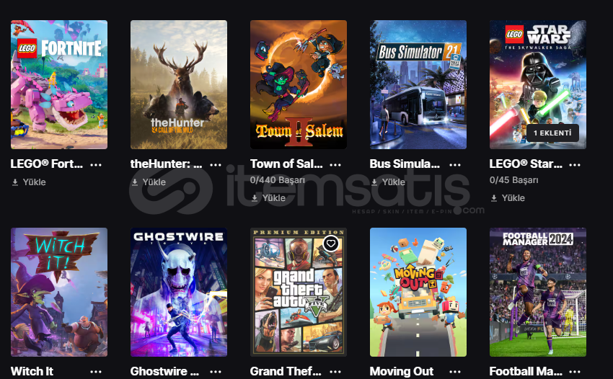This screenshot has height=379, width=613.
Task: Open more options for Moving Out
Action: pyautogui.click(x=454, y=372)
